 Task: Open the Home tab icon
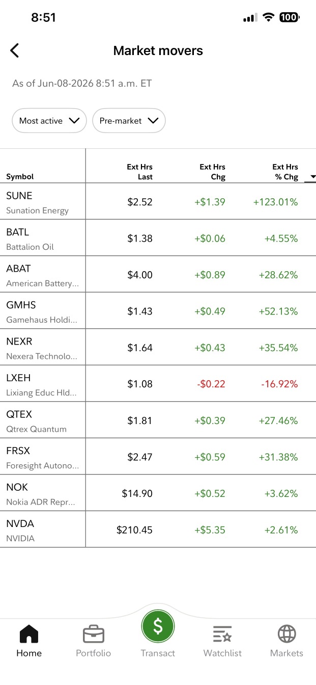coord(29,634)
